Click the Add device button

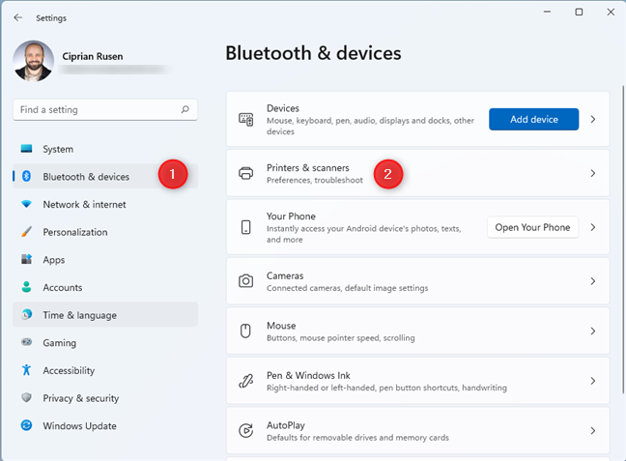pos(534,119)
